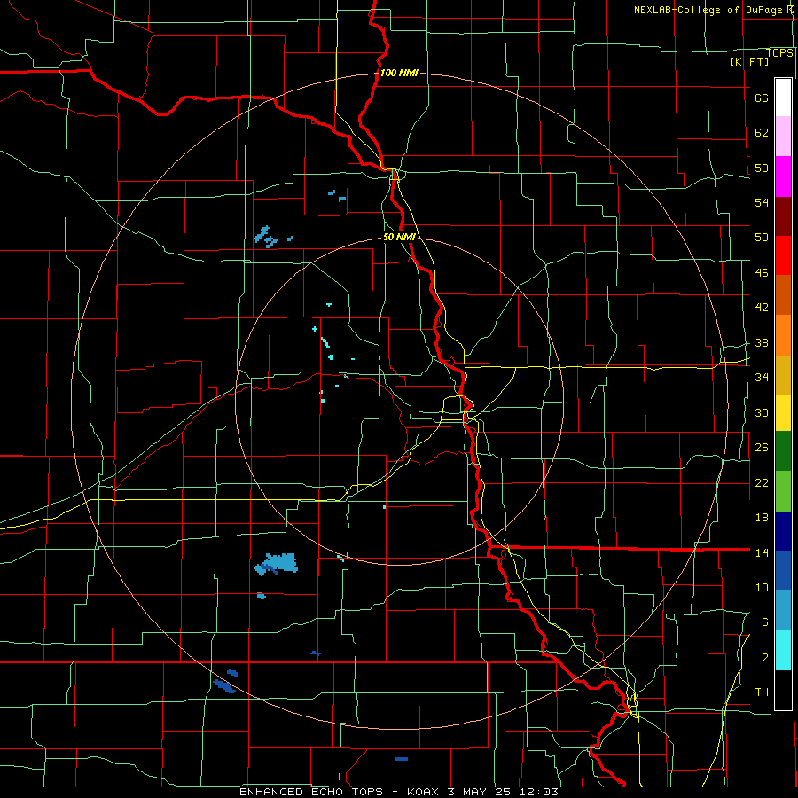Pick the navy blue legend swatch

783,531
